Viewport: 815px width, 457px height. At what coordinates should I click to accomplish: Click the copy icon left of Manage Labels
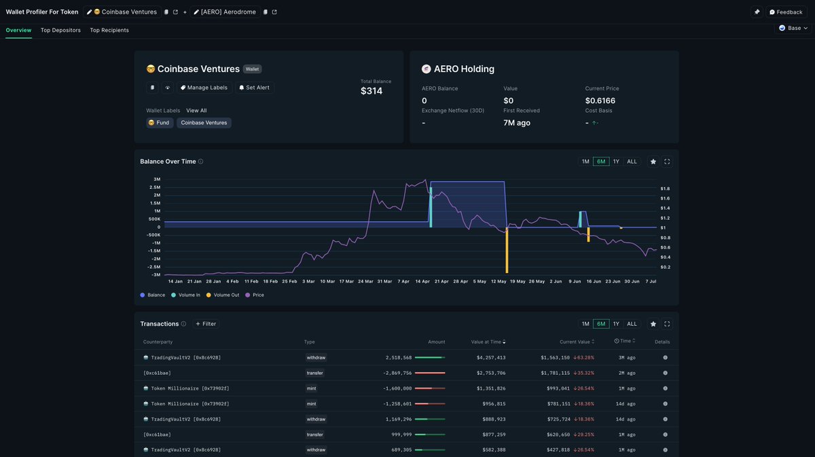[x=152, y=88]
